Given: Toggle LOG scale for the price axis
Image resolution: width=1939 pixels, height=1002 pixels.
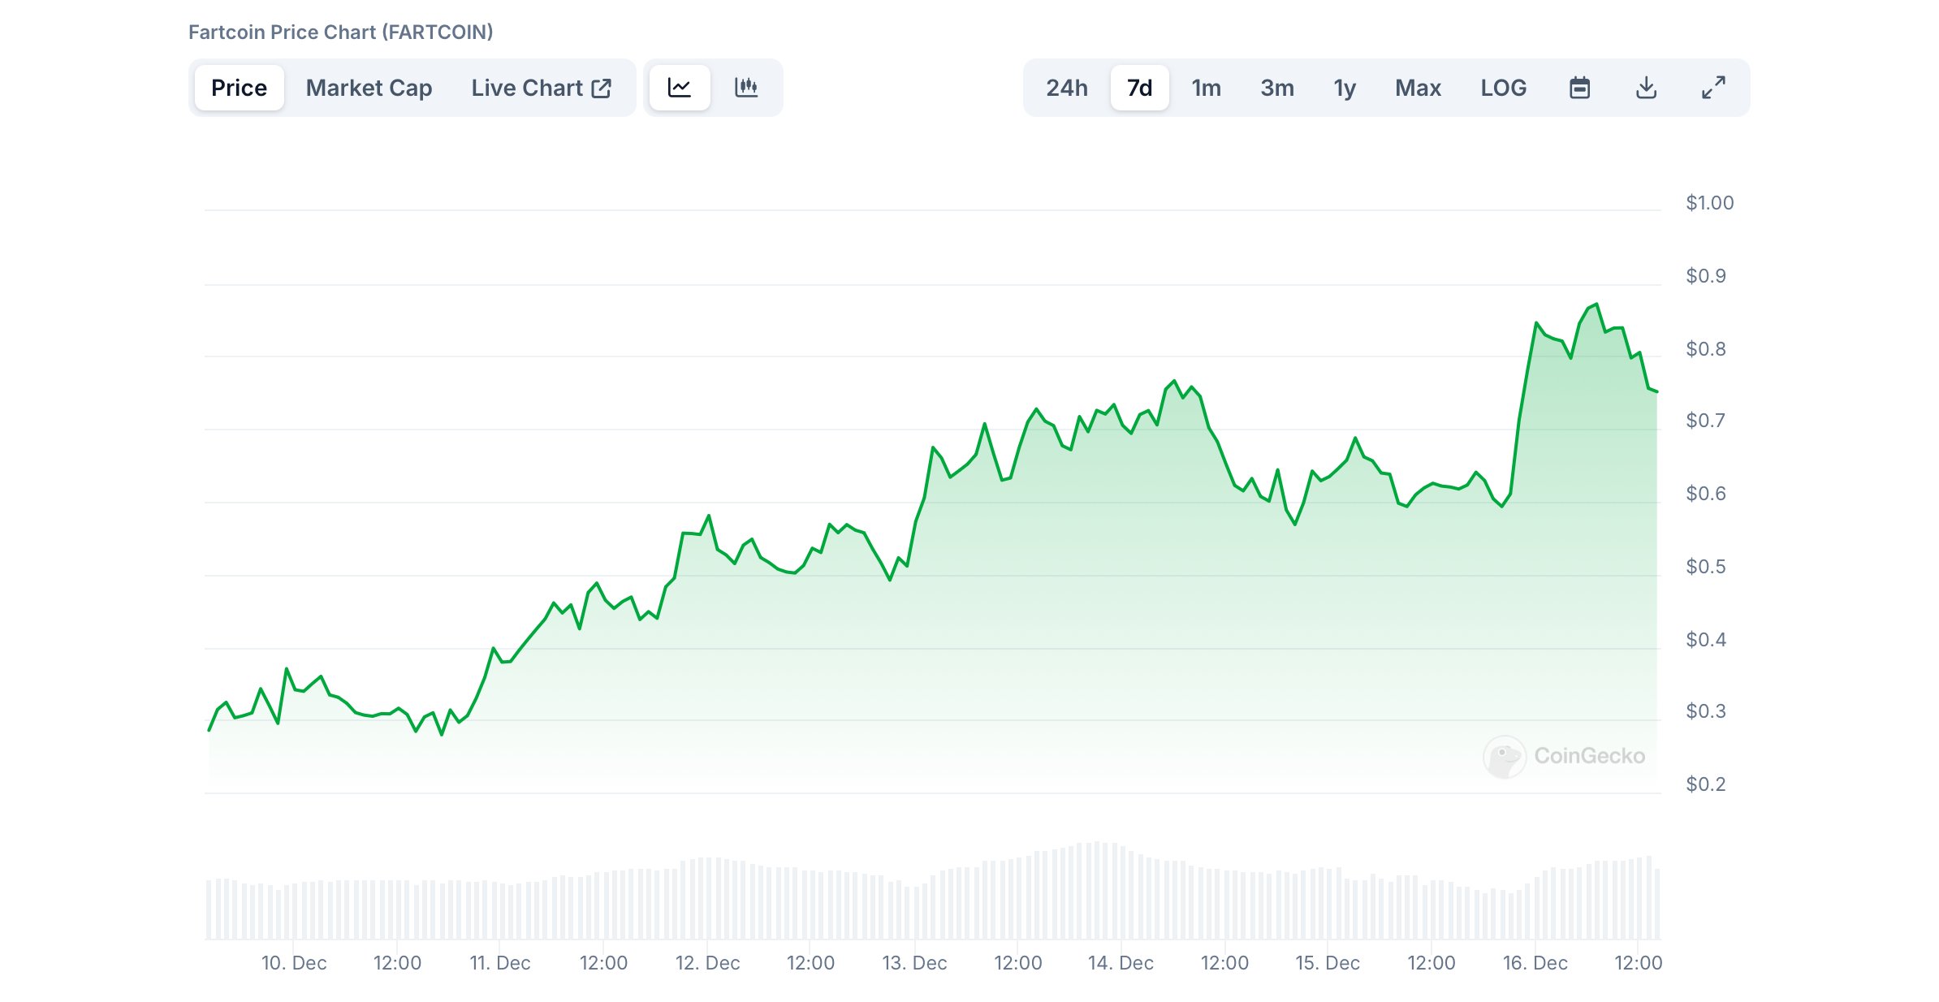Looking at the screenshot, I should 1504,88.
